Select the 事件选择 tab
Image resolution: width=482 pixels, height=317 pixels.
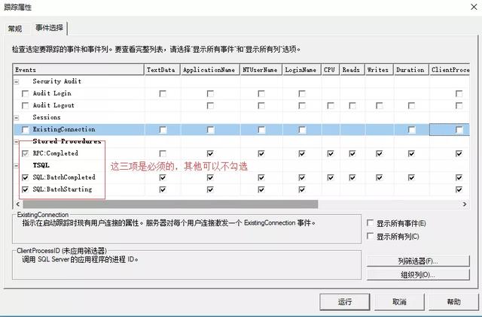pos(49,28)
